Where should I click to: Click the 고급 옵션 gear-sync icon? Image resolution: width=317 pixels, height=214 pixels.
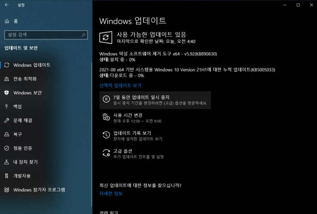[x=106, y=153]
